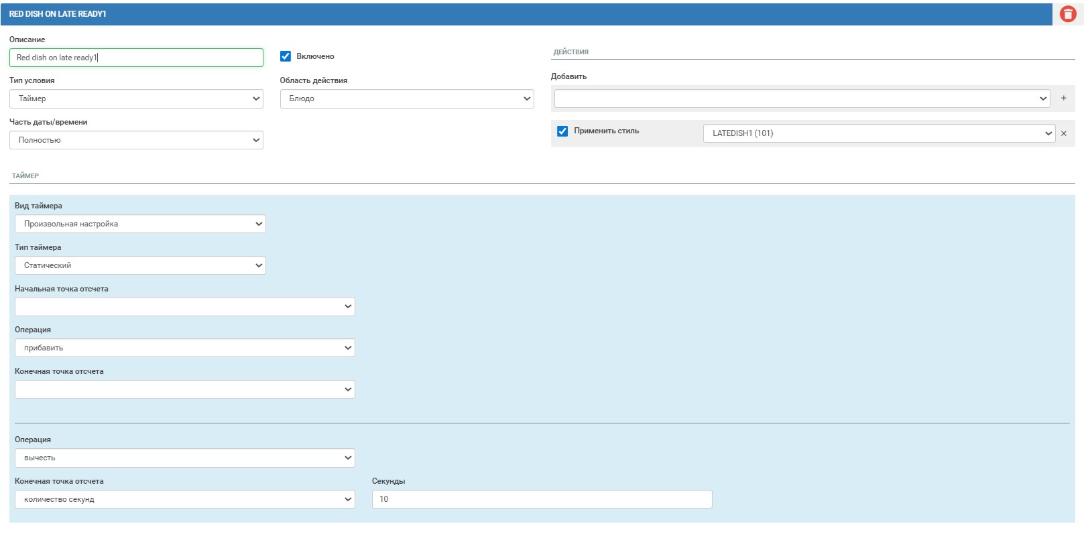Open the вычесть operation dropdown
1086x534 pixels.
tap(184, 458)
